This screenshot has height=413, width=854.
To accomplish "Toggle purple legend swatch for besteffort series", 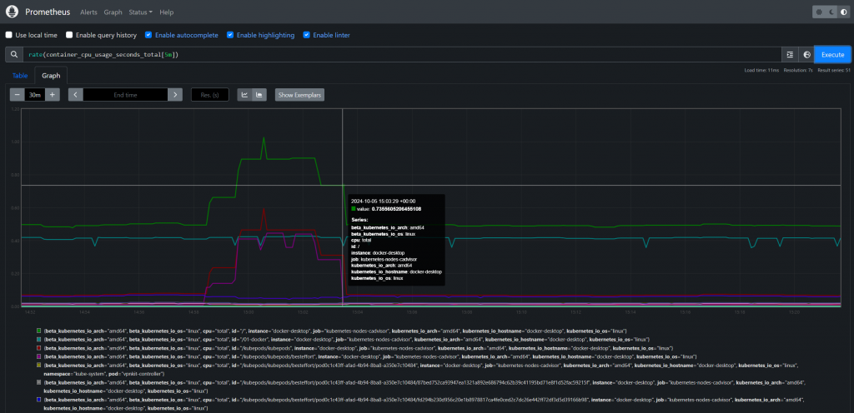I will pyautogui.click(x=38, y=356).
